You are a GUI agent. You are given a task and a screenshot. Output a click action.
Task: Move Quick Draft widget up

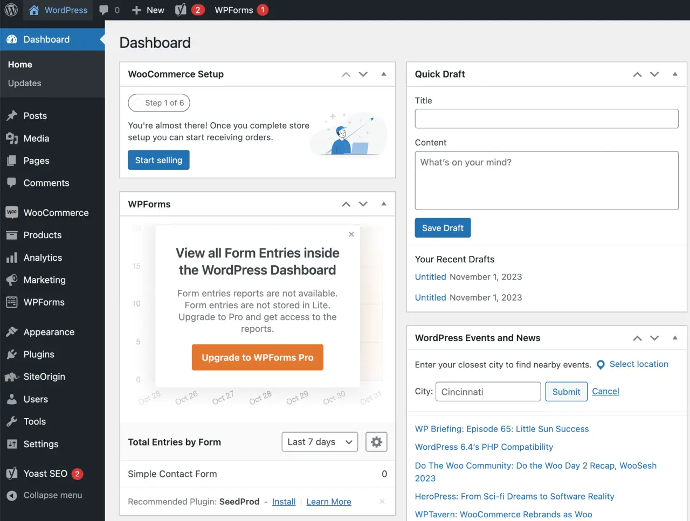tap(637, 74)
